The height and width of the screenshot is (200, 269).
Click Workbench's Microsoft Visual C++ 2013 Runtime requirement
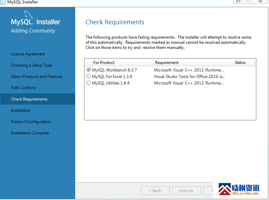point(189,70)
